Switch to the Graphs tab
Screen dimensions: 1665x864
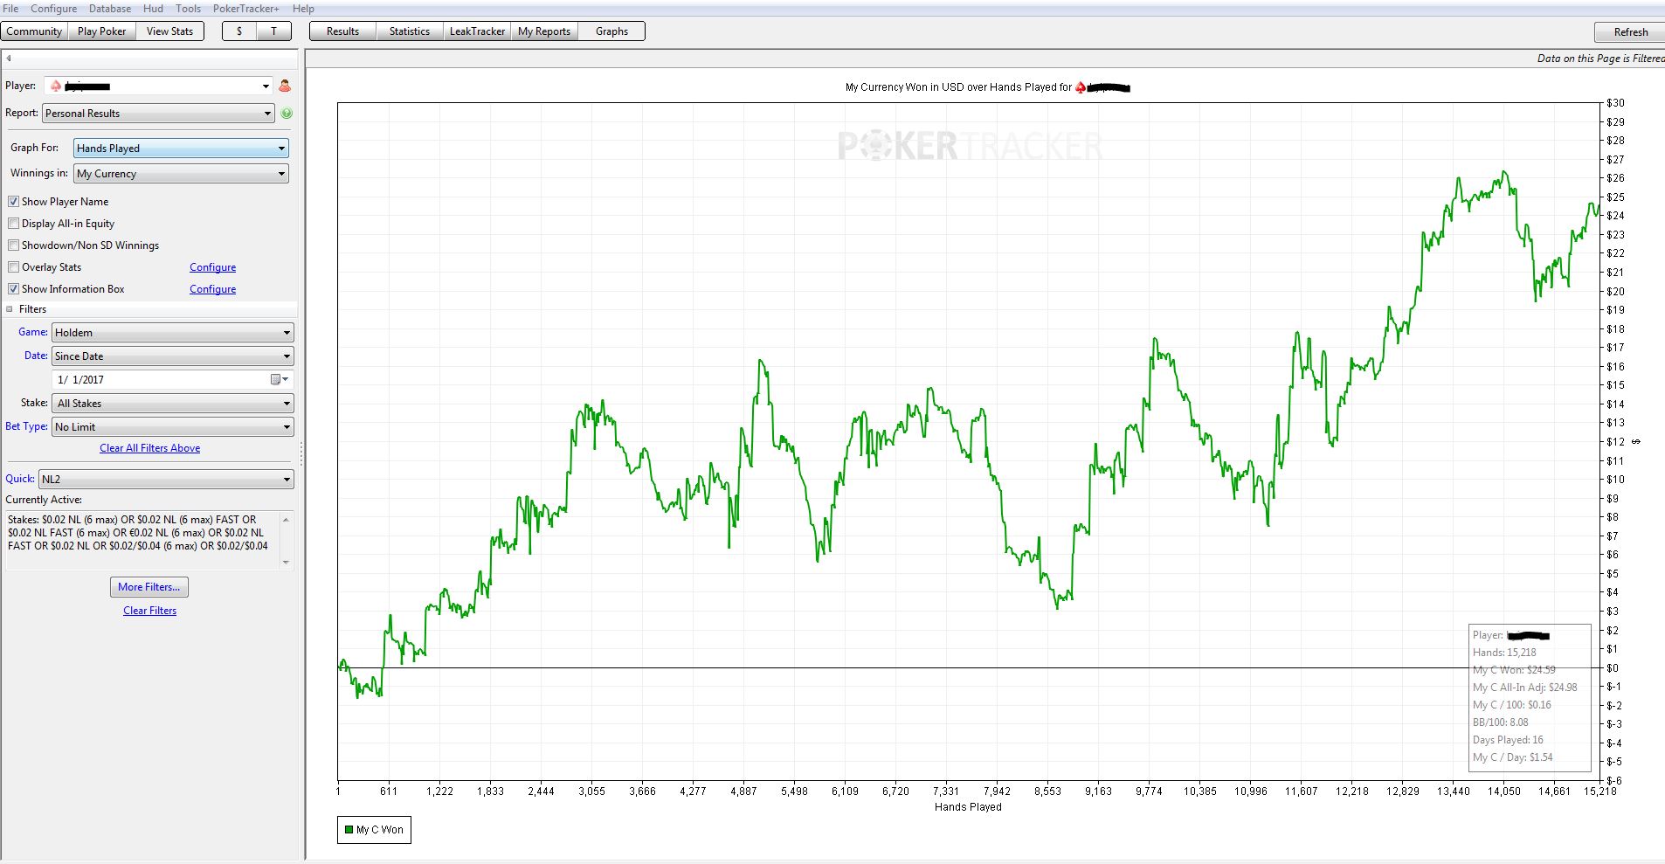(611, 31)
